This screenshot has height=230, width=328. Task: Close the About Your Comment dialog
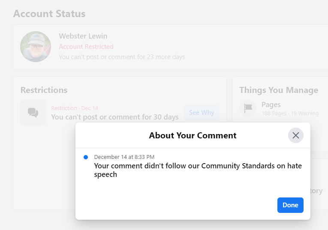[295, 135]
